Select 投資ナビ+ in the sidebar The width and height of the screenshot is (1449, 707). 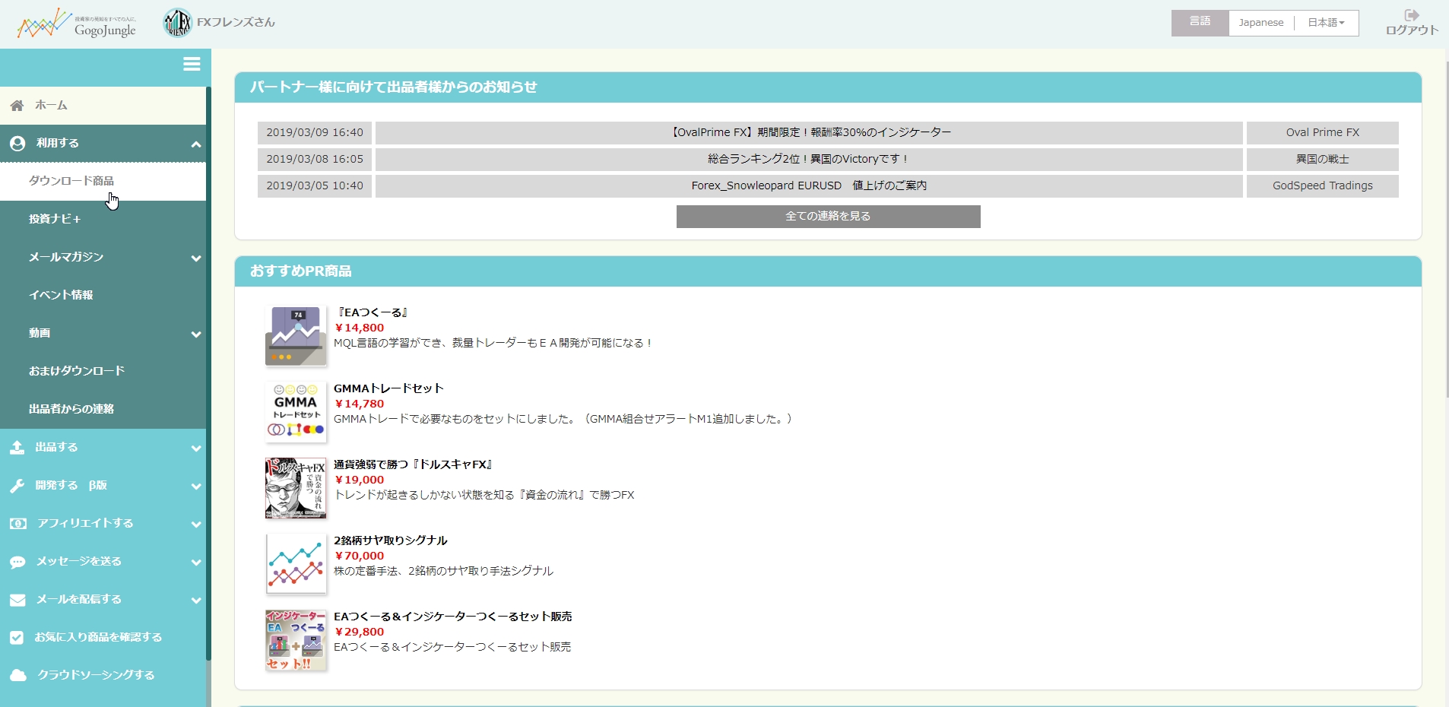click(55, 219)
